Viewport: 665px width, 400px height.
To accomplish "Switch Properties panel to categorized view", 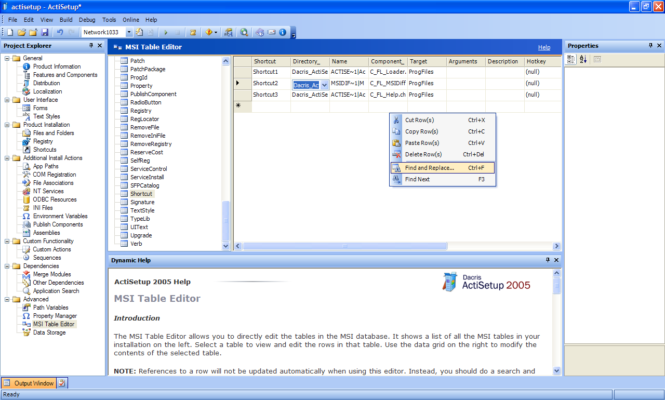I will tap(571, 59).
